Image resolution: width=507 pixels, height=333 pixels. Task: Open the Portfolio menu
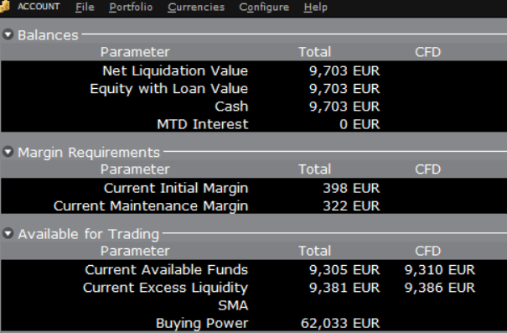(x=131, y=7)
